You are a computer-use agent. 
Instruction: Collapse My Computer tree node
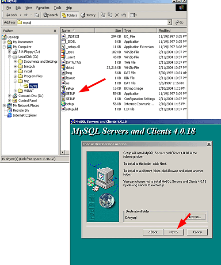[x=4, y=47]
